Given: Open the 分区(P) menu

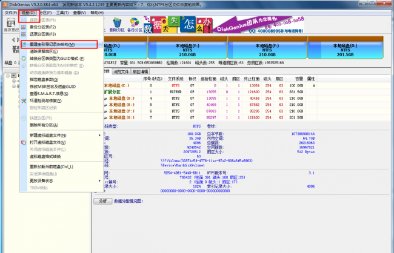Looking at the screenshot, I should click(x=45, y=13).
